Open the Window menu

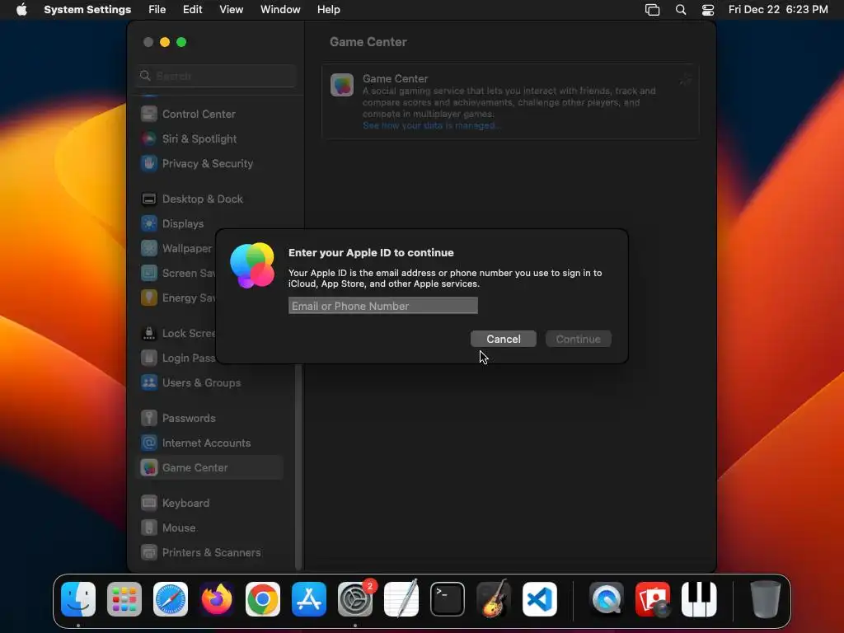(280, 10)
